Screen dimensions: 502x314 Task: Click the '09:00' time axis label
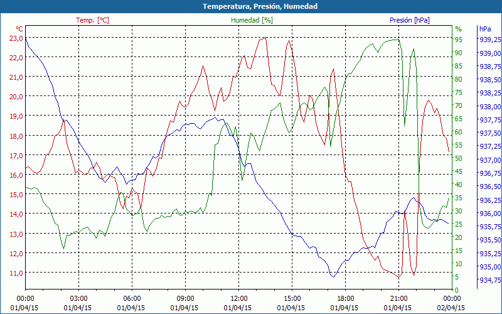tap(185, 299)
